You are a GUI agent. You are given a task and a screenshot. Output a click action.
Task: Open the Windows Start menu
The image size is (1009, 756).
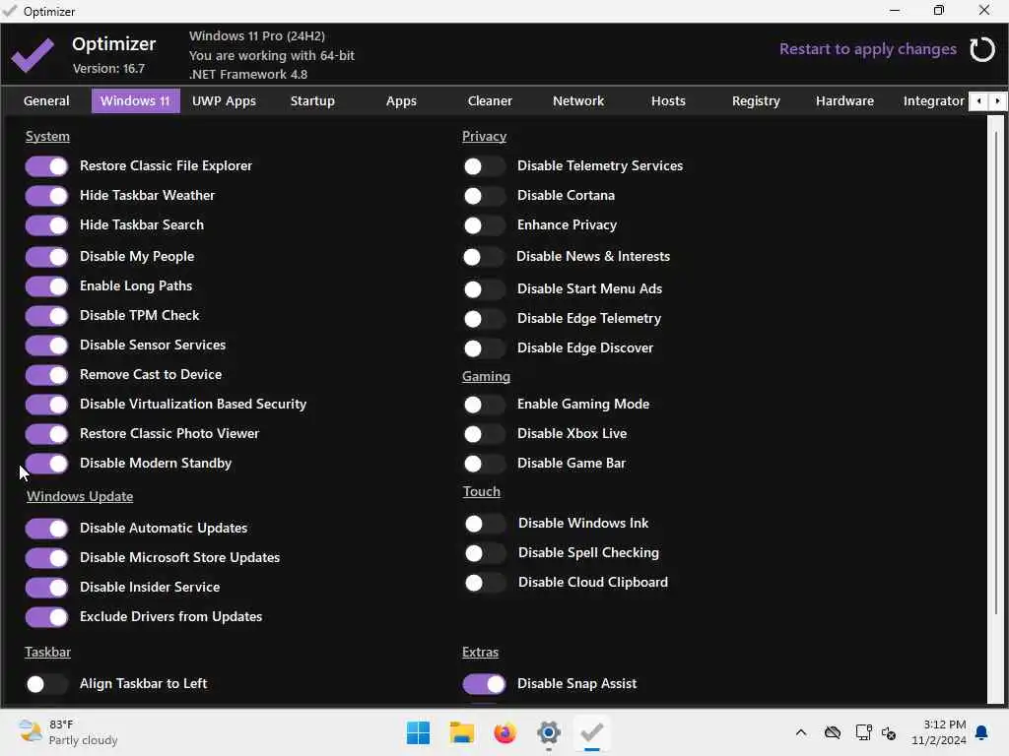(418, 732)
